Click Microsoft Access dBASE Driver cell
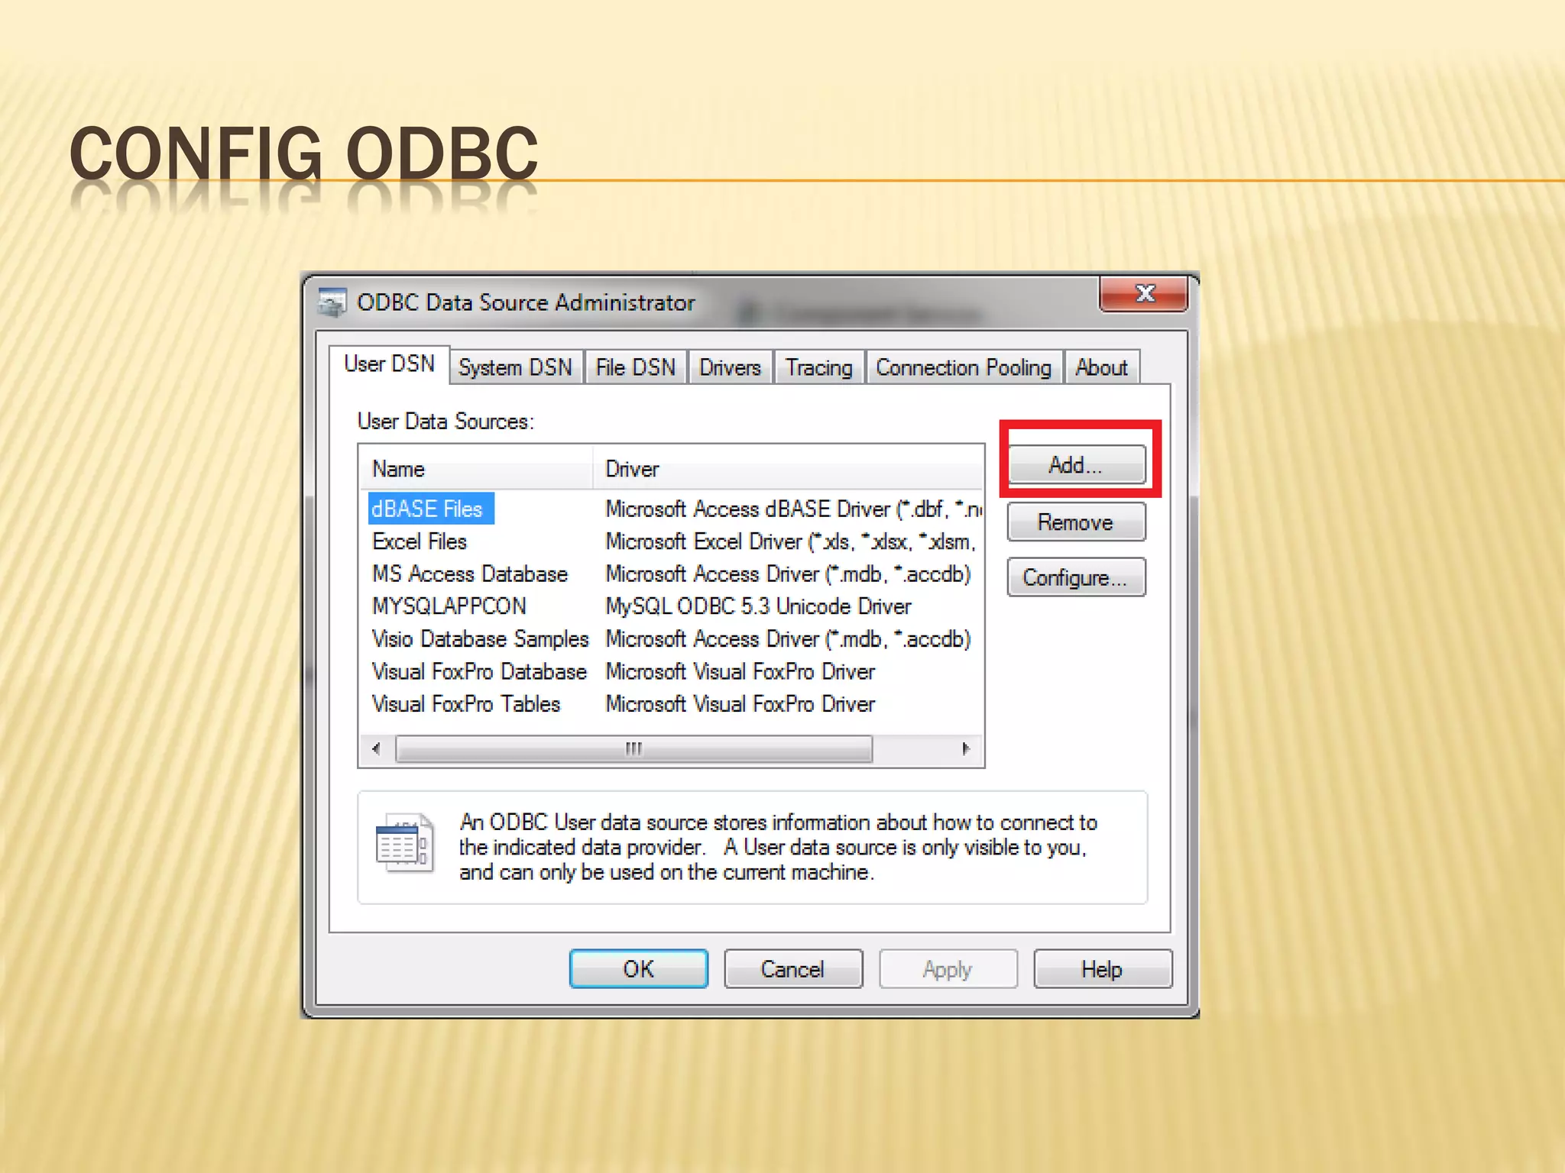The image size is (1565, 1173). tap(793, 509)
